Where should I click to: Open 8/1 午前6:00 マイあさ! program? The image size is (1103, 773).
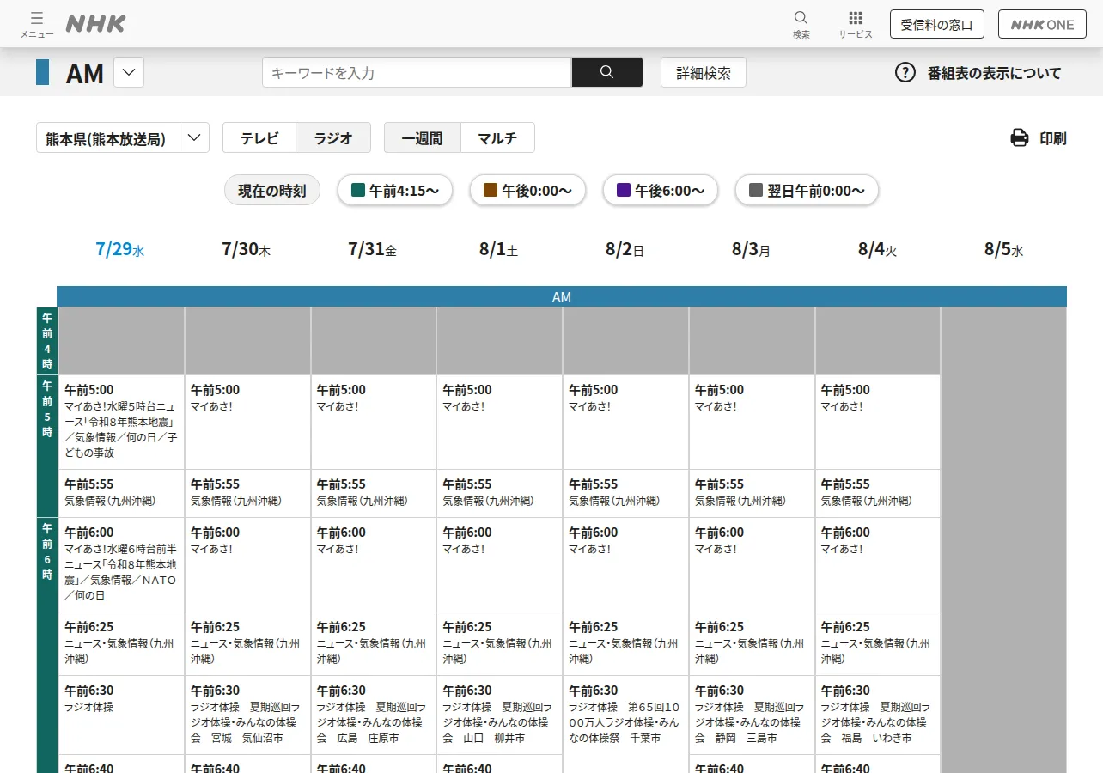coord(500,564)
